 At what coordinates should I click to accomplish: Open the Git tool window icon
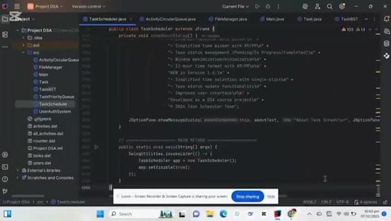pyautogui.click(x=5, y=191)
